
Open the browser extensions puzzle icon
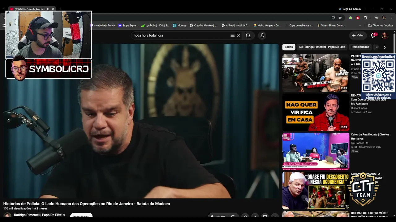tap(365, 18)
